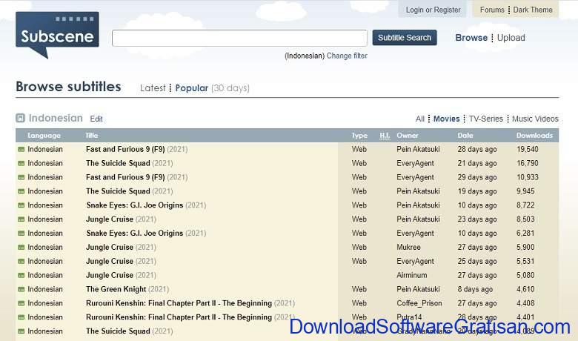Focus the subtitle search text box
This screenshot has width=578, height=341.
(x=239, y=38)
